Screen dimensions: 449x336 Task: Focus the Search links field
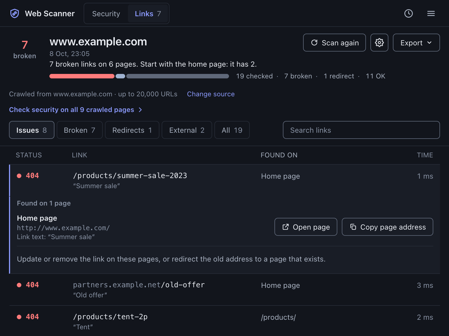pyautogui.click(x=361, y=130)
